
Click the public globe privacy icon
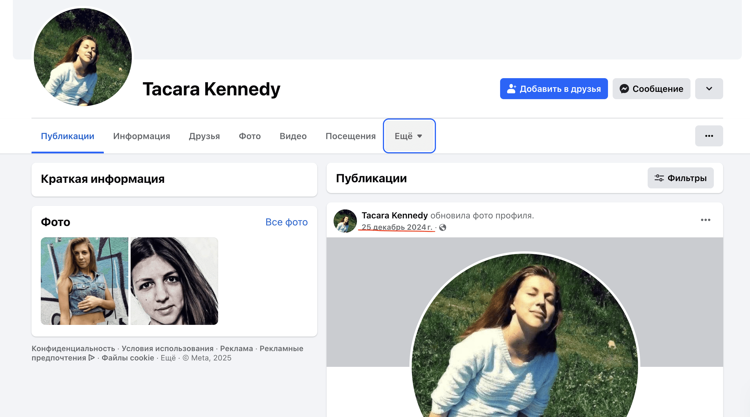point(443,227)
